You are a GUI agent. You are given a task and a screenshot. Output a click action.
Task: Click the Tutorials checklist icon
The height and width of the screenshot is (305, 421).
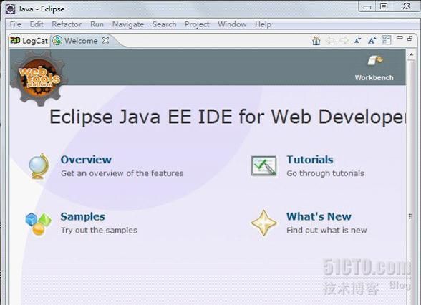(263, 166)
